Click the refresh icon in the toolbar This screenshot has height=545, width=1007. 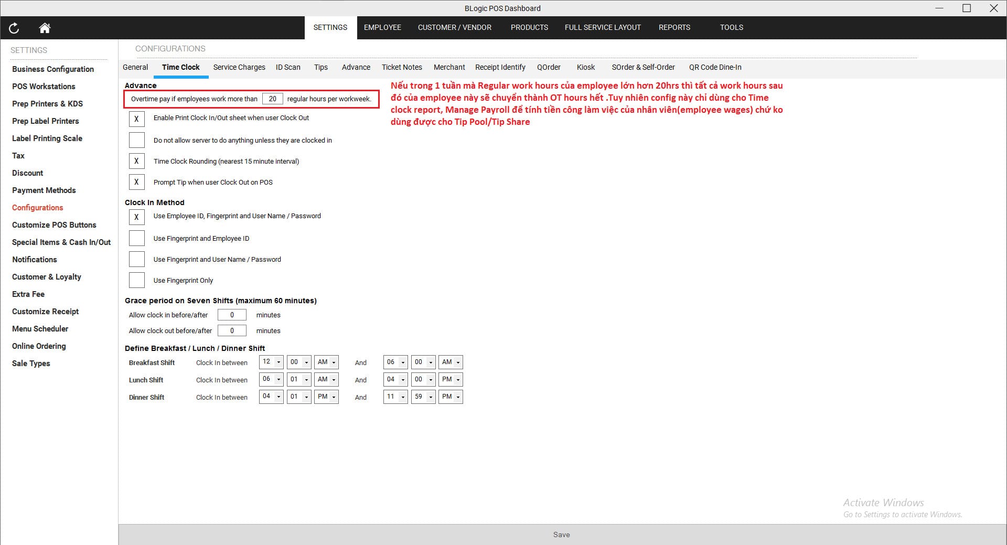tap(14, 28)
